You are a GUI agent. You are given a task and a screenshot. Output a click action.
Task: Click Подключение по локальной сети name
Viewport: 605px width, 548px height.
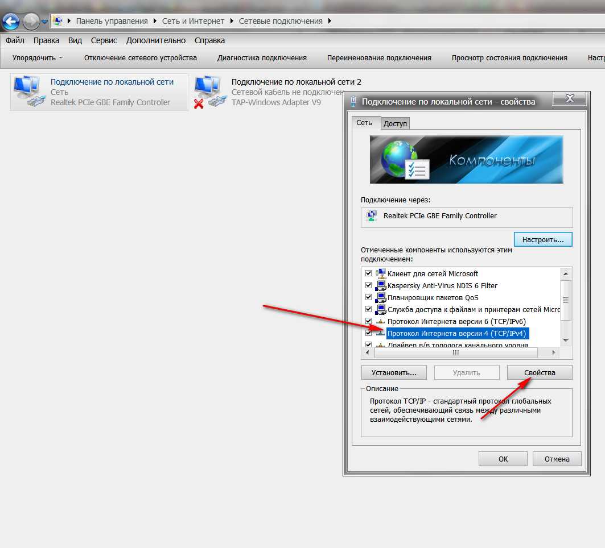click(x=112, y=82)
